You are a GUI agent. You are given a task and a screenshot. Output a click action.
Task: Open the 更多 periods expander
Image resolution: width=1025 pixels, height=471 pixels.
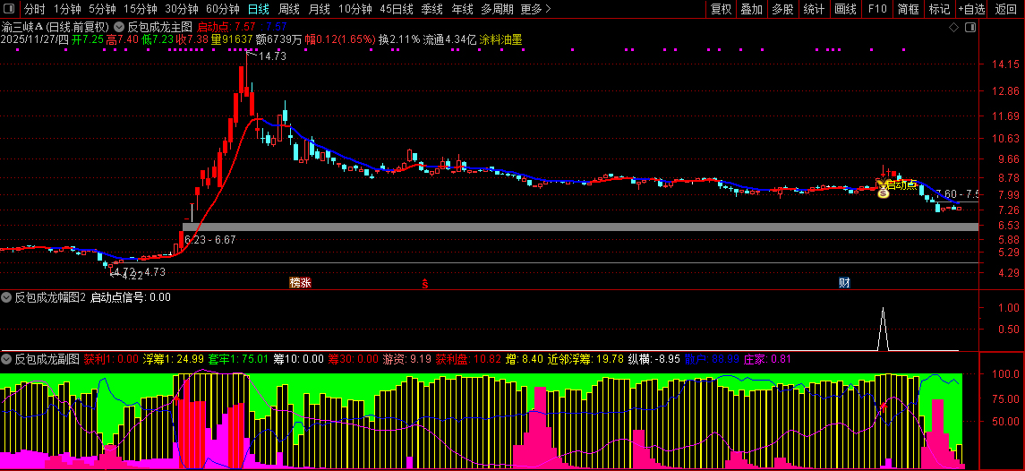535,9
